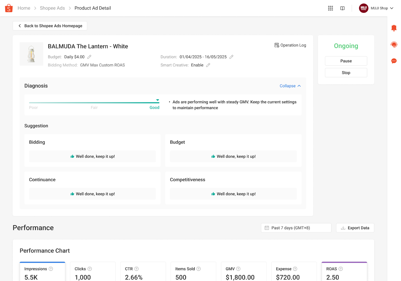401x281 pixels.
Task: Click Impressions help question icon
Action: pos(51,269)
